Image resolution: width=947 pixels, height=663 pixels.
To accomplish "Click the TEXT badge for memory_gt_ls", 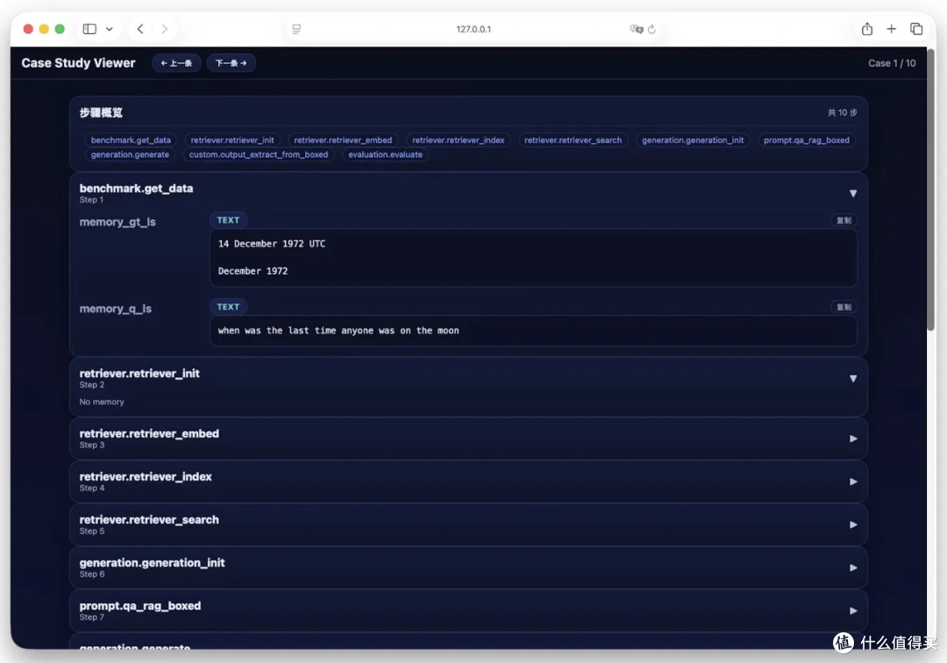I will tap(228, 220).
